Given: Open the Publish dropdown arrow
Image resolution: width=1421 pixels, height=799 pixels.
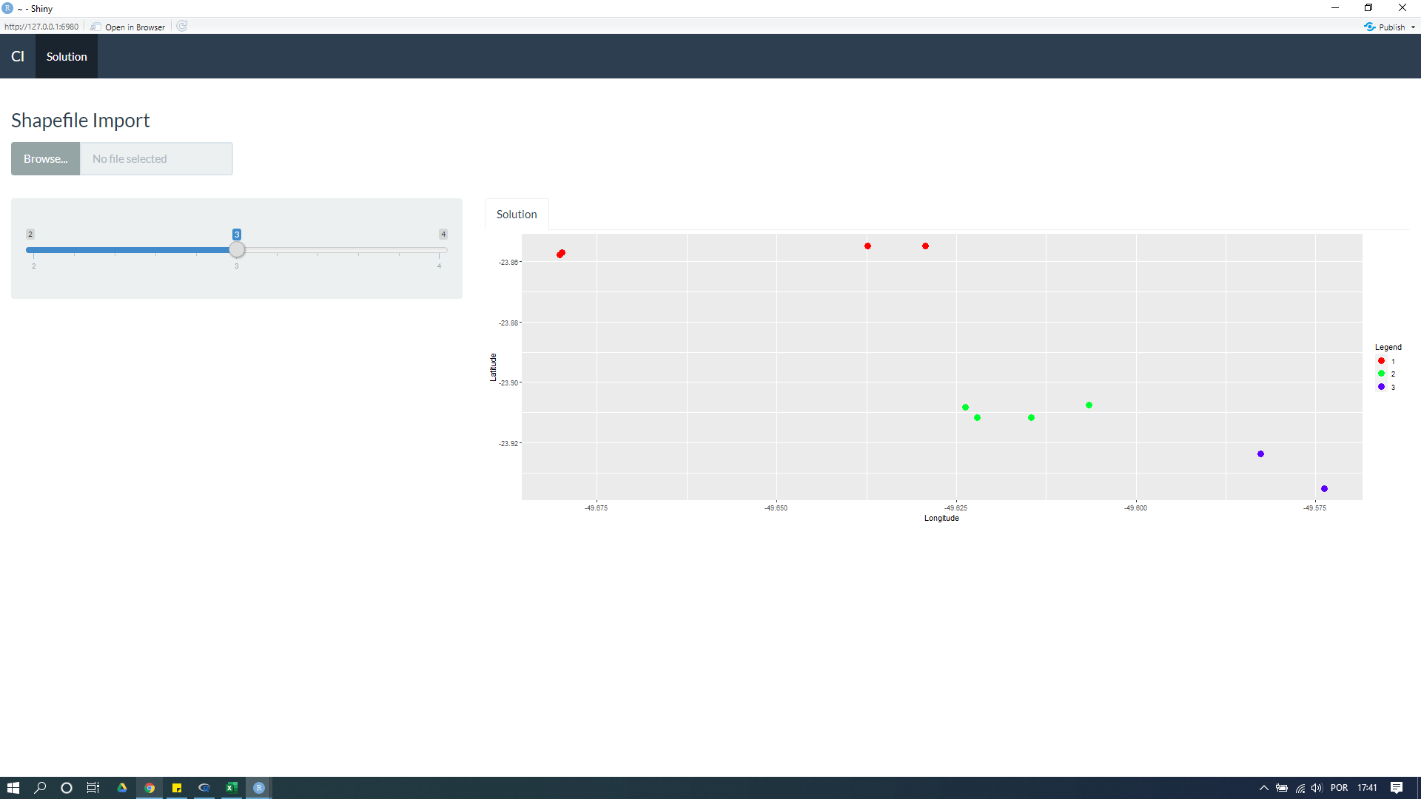Looking at the screenshot, I should click(1413, 27).
